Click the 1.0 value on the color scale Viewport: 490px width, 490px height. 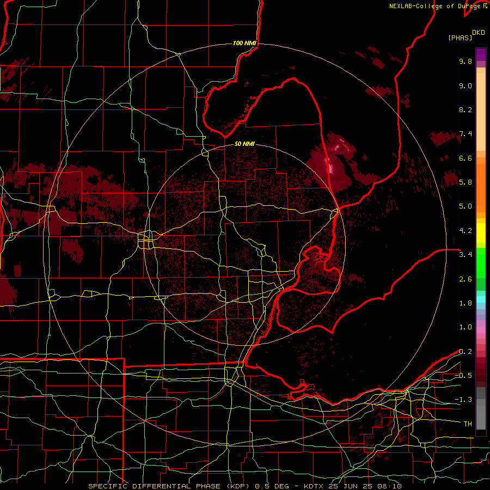(465, 327)
